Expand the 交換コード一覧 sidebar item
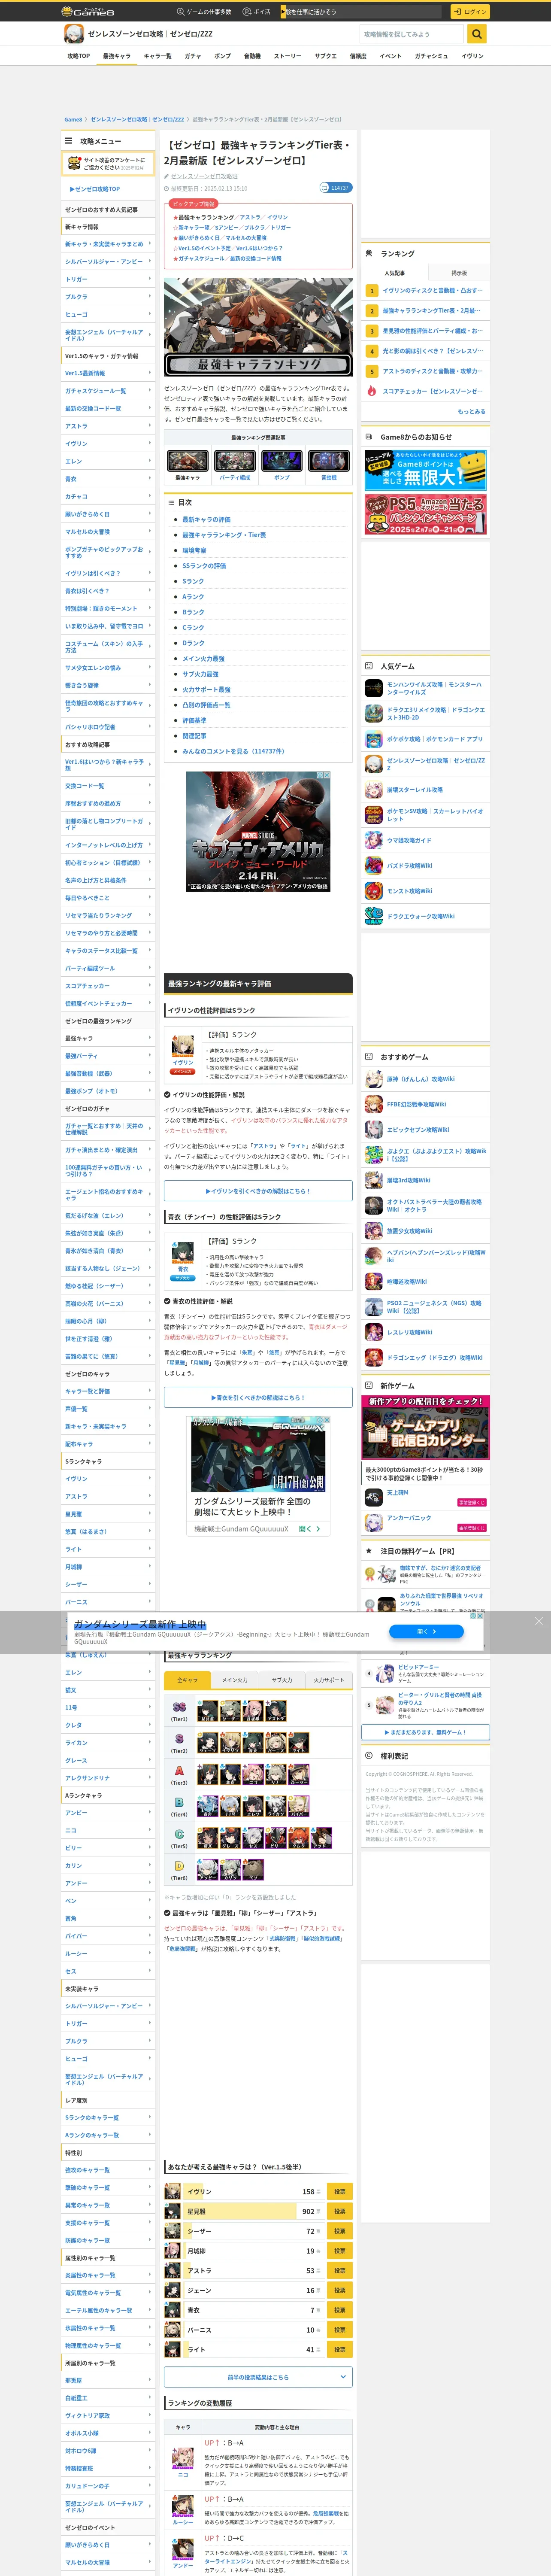Viewport: 551px width, 2576px height. (x=109, y=786)
